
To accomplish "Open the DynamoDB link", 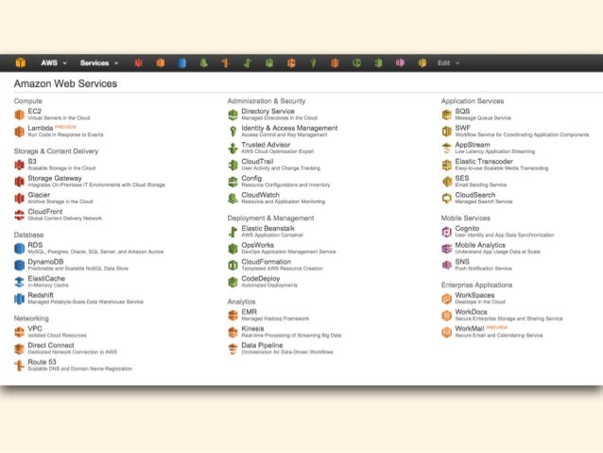I will pyautogui.click(x=45, y=262).
